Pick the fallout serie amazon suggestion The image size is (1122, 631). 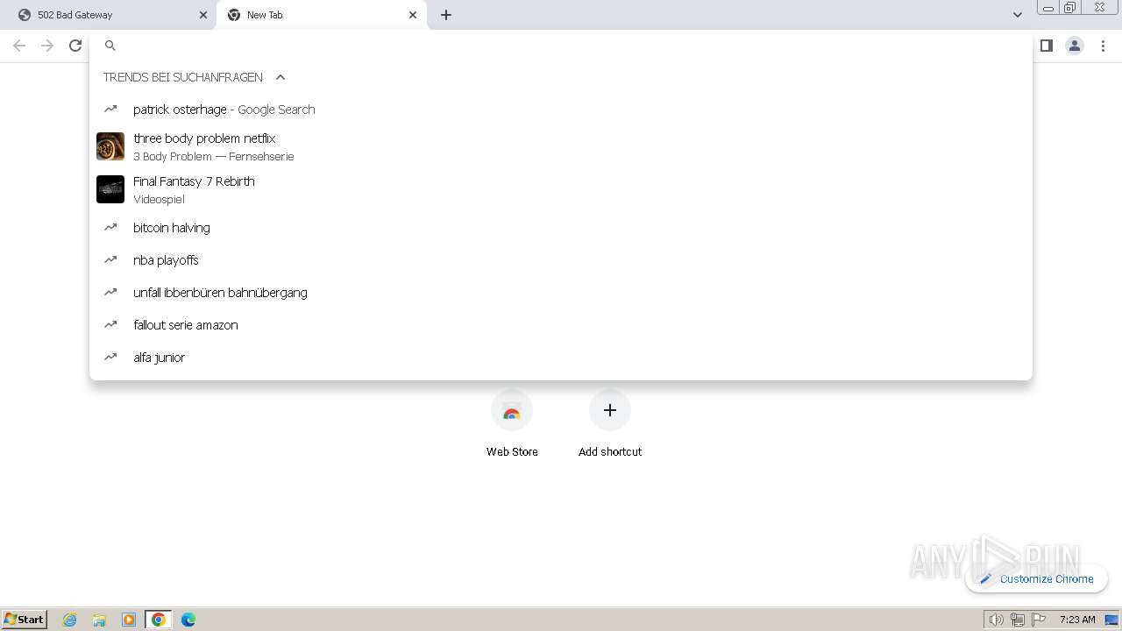pyautogui.click(x=561, y=325)
